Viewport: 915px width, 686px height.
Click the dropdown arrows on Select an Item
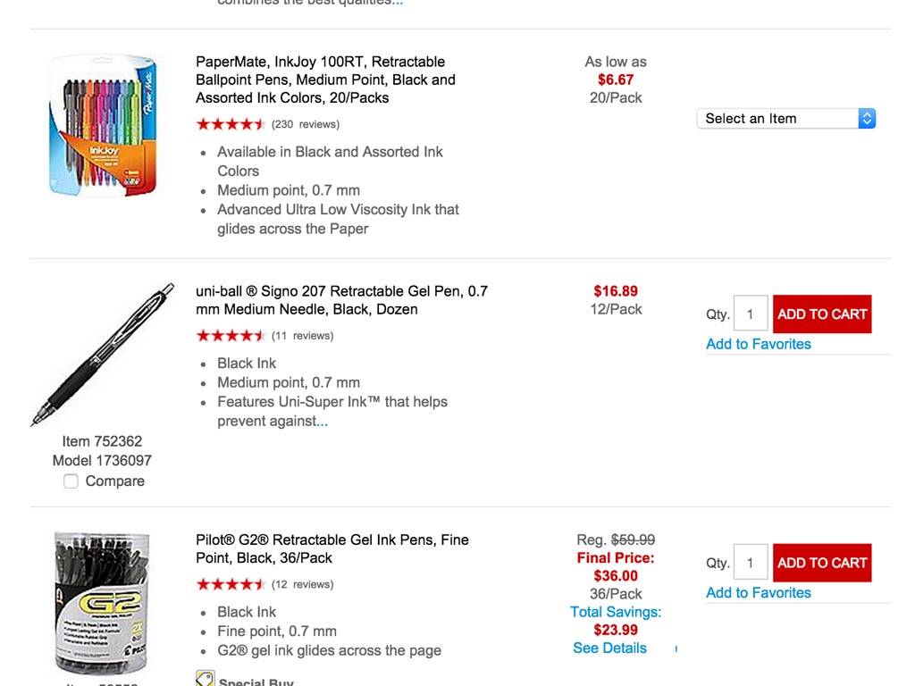867,119
